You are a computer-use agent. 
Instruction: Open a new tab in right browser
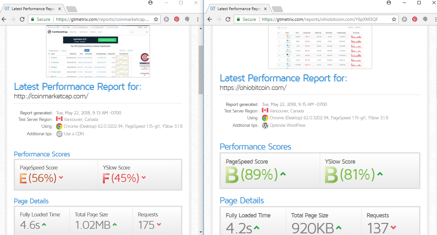click(277, 9)
